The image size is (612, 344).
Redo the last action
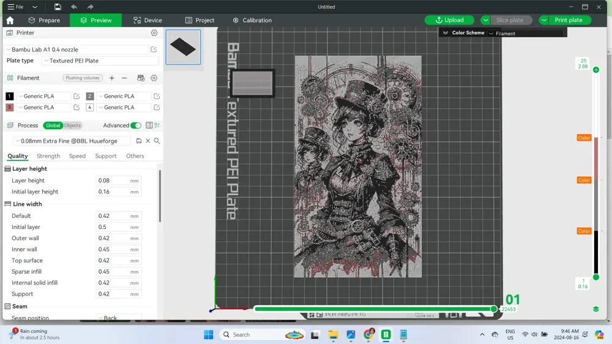(x=90, y=7)
